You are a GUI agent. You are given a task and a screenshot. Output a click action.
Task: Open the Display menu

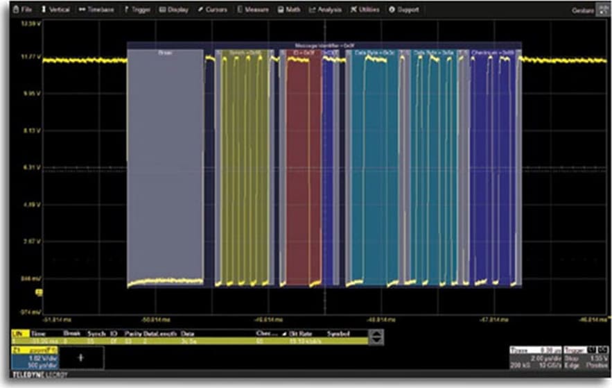[x=174, y=10]
